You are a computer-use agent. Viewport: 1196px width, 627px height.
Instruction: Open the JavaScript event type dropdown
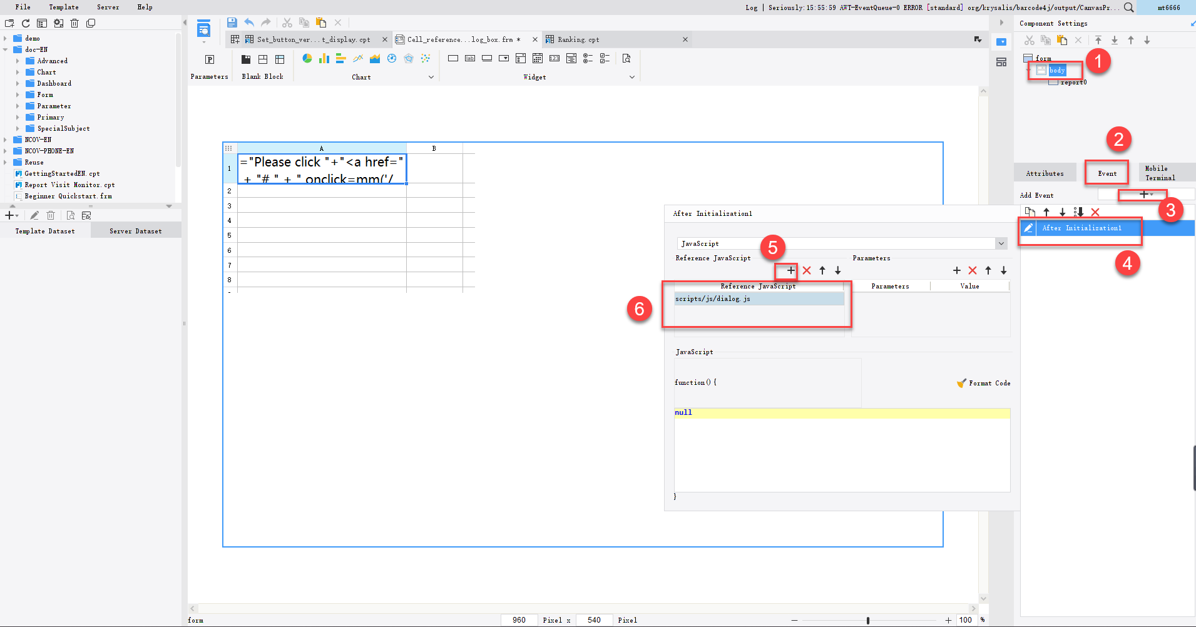1001,243
